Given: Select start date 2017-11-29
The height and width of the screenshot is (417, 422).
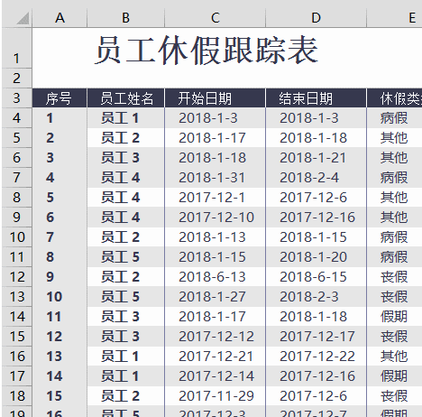Looking at the screenshot, I should pyautogui.click(x=215, y=396).
